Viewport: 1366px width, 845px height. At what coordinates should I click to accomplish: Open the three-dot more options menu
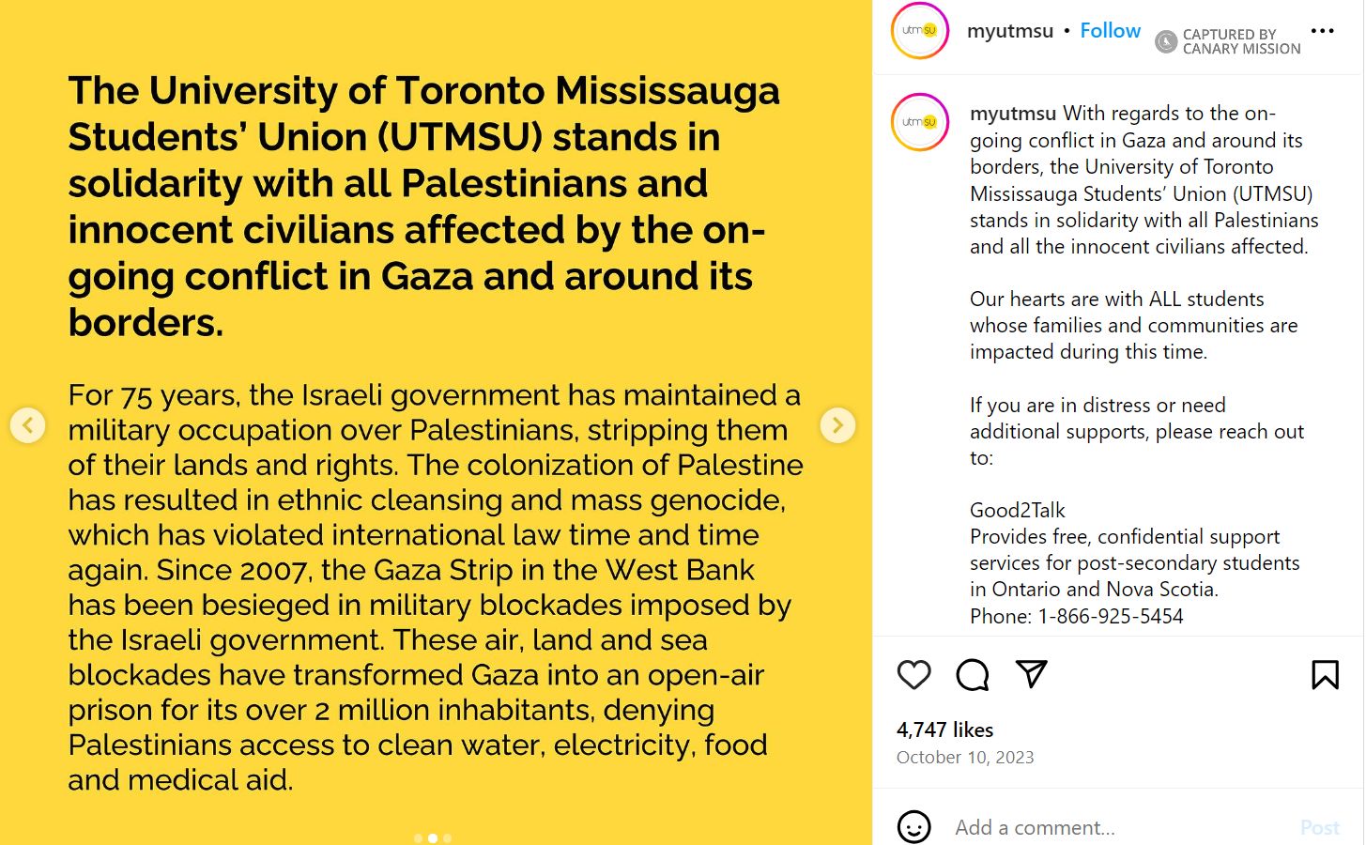1322,31
